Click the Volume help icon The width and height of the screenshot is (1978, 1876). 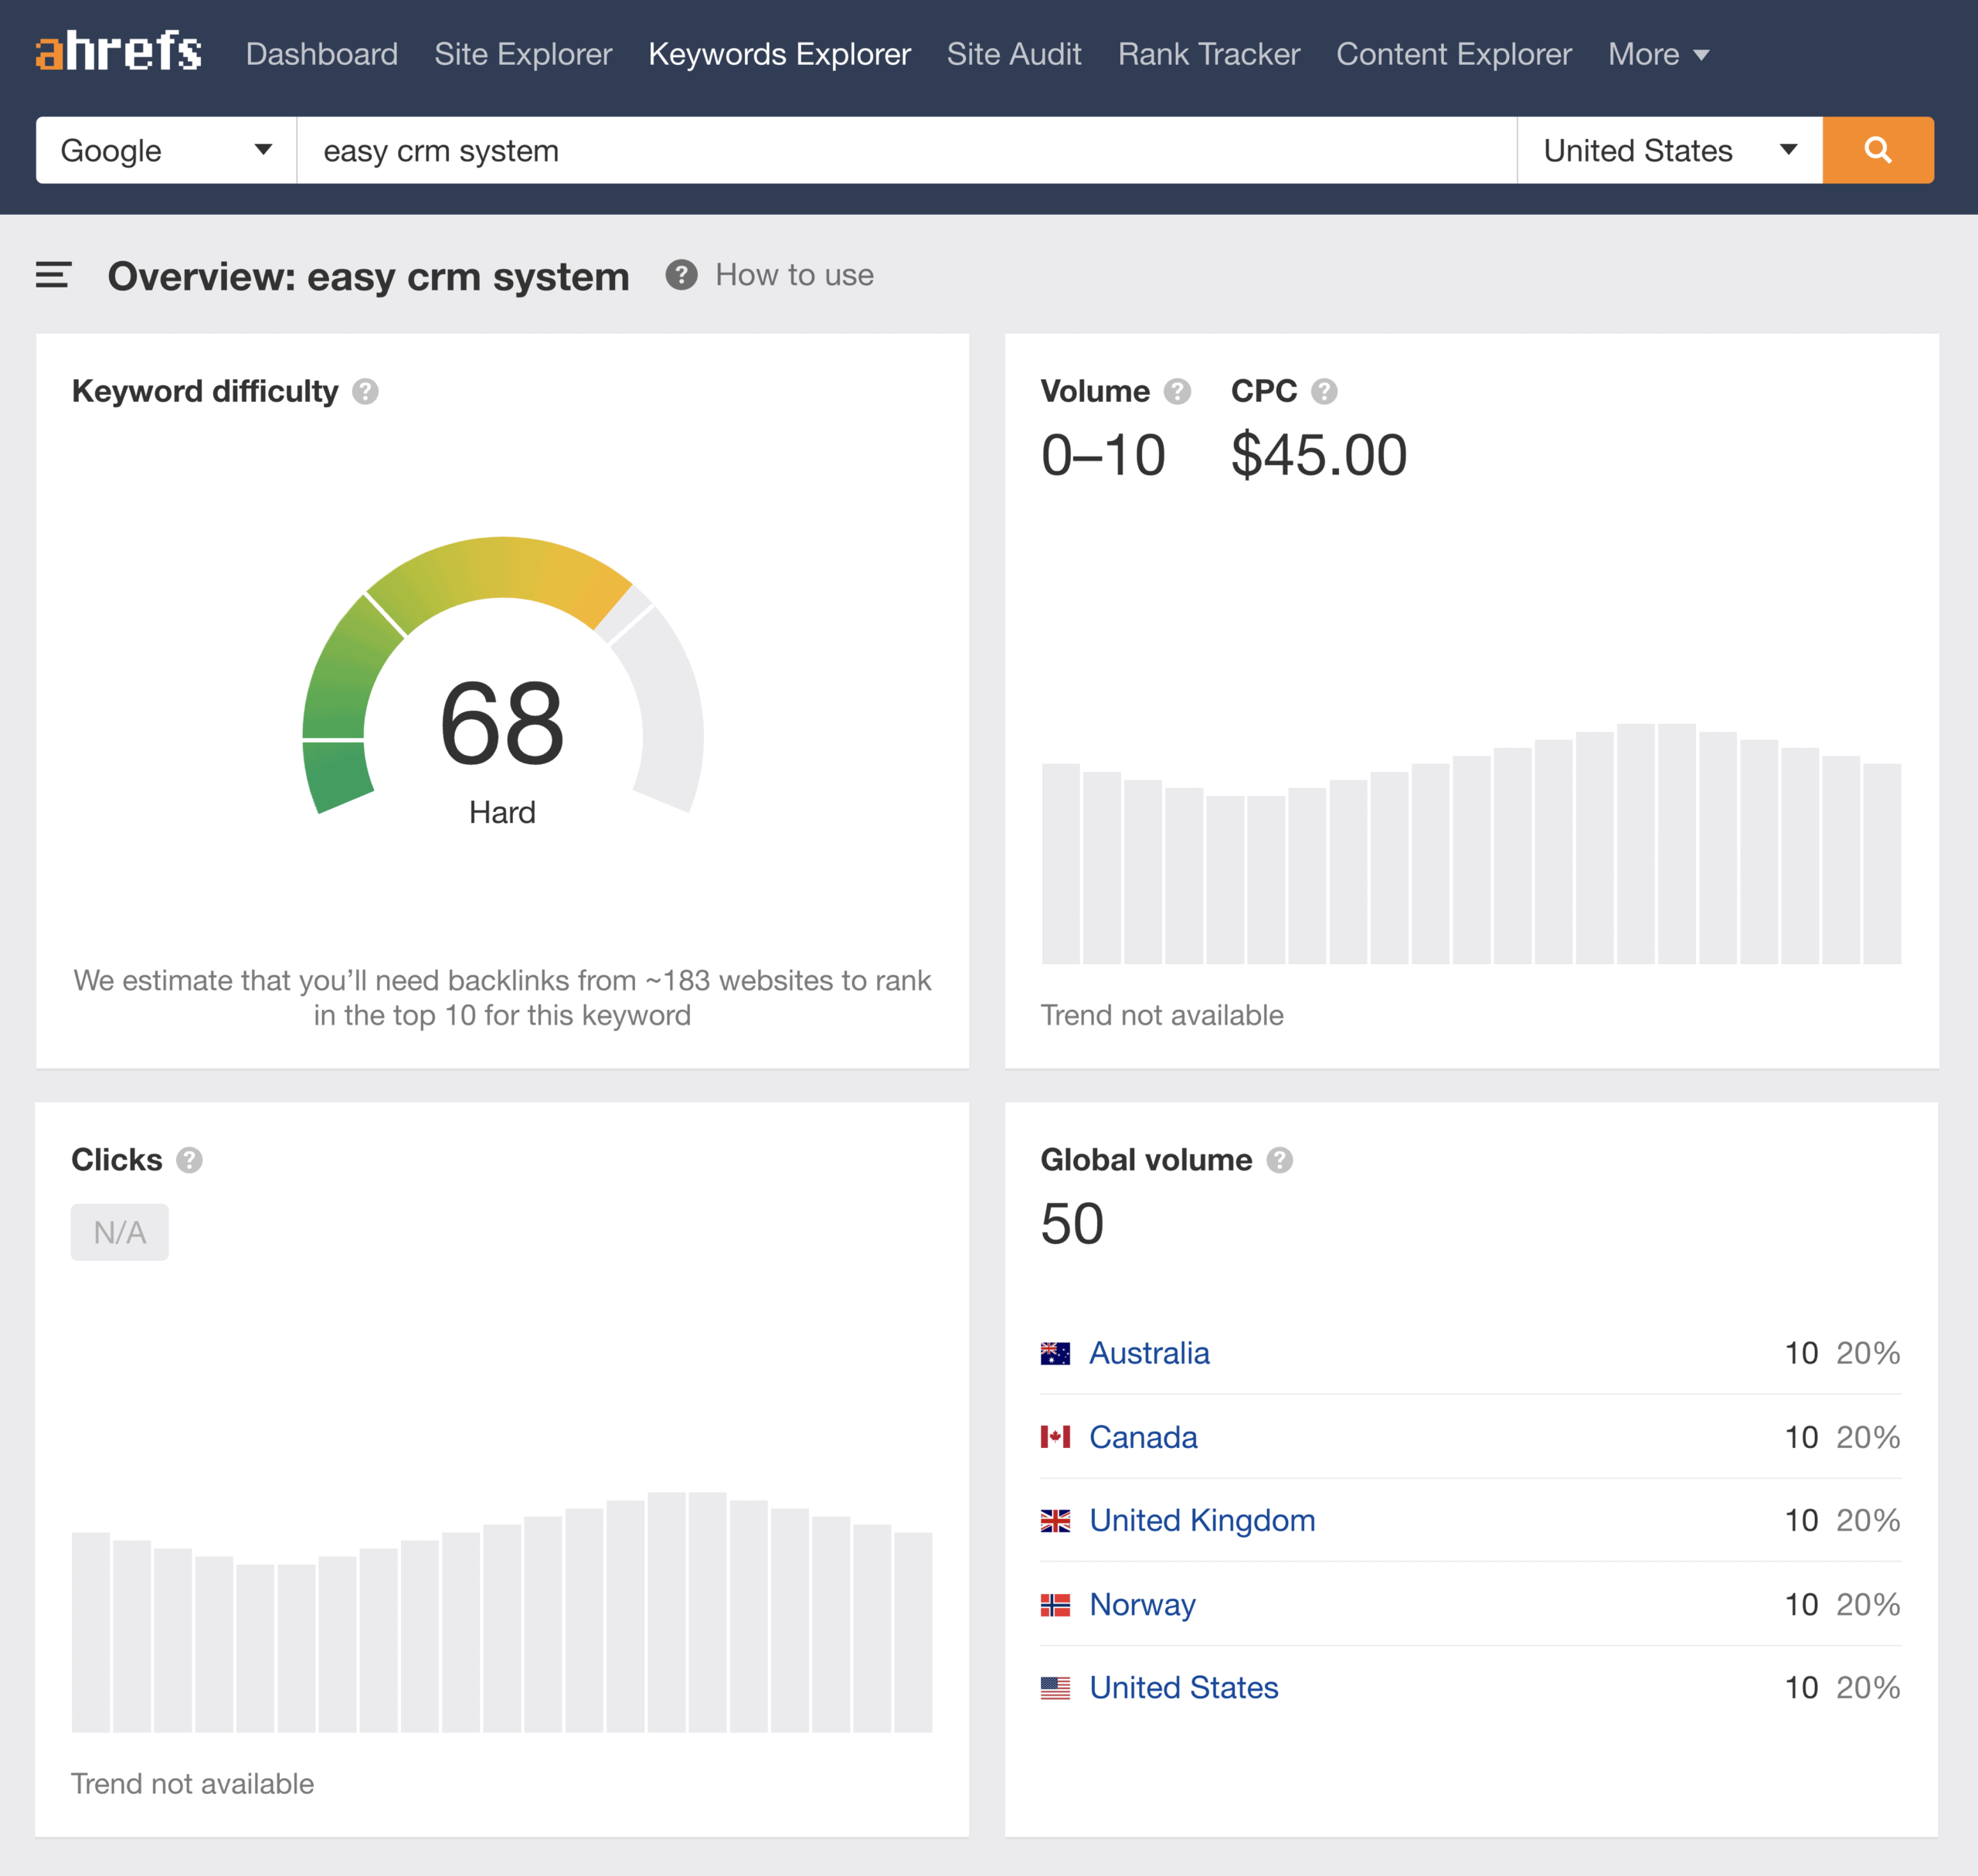point(1177,392)
